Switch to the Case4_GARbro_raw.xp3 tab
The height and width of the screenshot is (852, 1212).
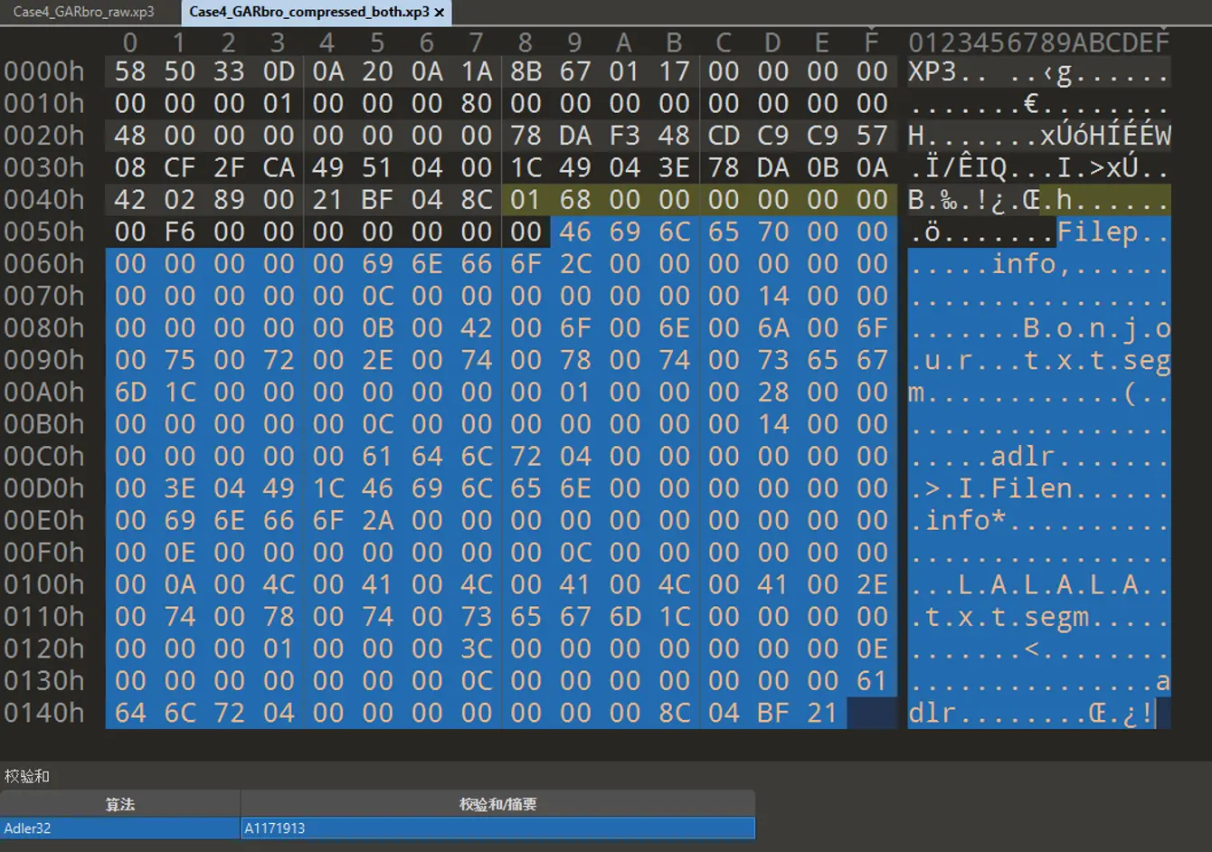pos(83,12)
